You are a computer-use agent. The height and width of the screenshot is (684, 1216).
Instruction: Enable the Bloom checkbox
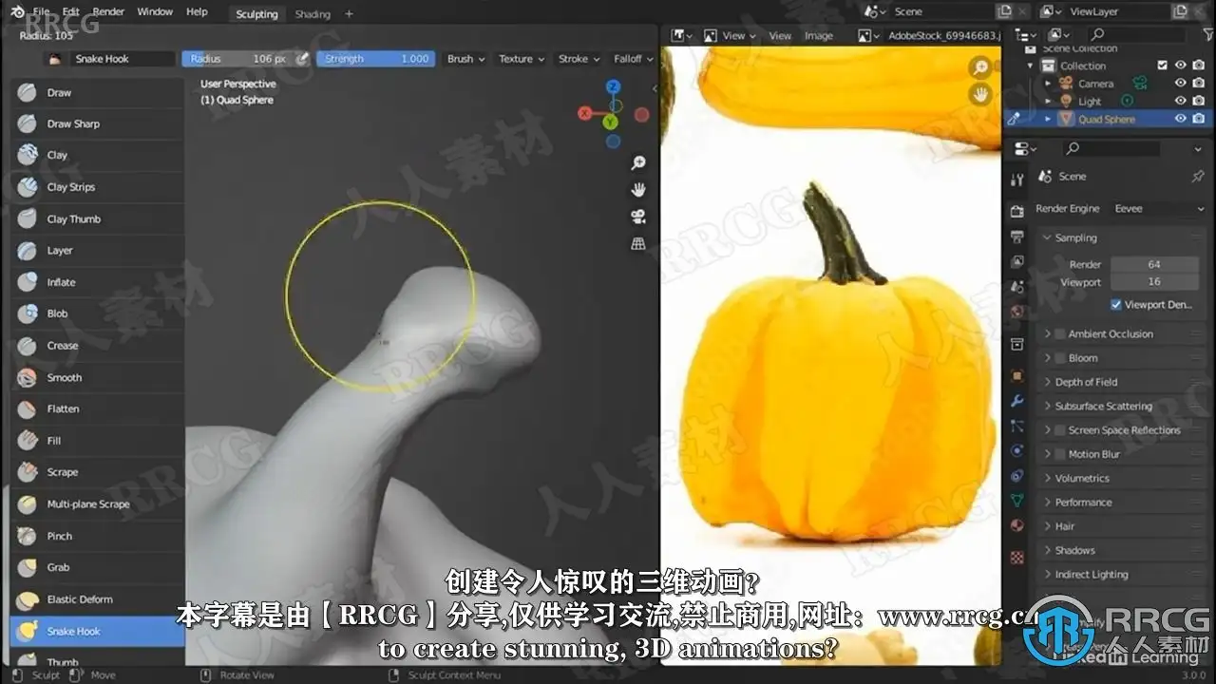click(x=1060, y=358)
